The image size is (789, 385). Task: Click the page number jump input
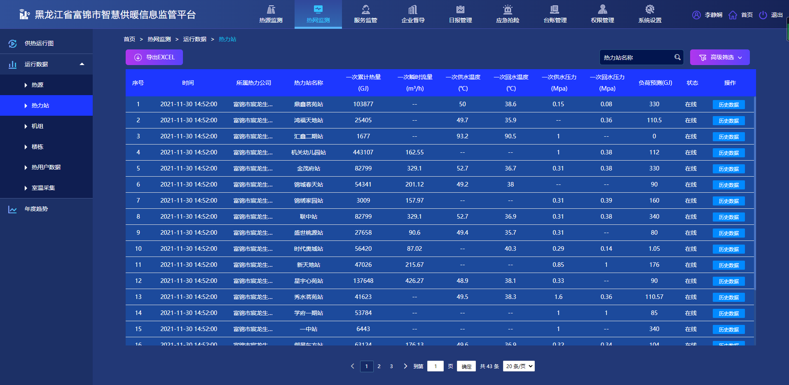pos(435,366)
